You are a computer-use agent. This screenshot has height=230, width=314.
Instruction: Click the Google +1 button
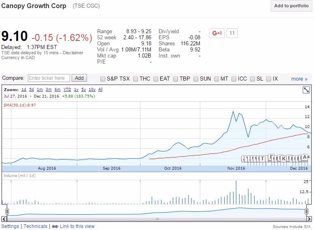coord(216,33)
